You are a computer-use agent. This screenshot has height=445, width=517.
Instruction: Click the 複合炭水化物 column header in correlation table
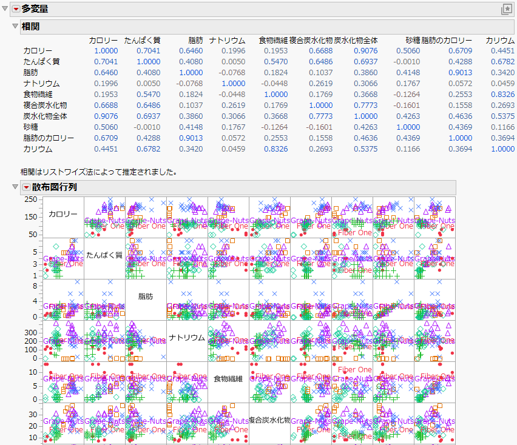(311, 41)
